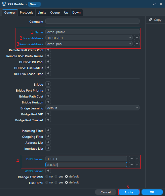This screenshot has height=196, width=165.
Task: Open the Limits tab
Action: point(42,13)
